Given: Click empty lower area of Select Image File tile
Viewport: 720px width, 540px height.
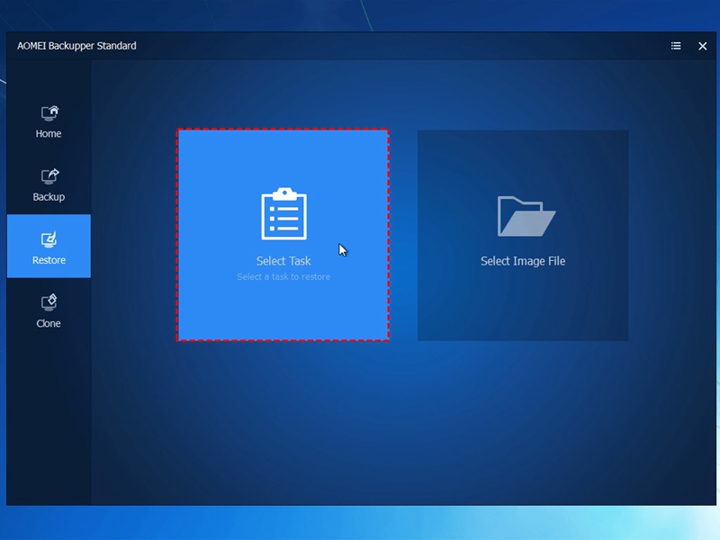Looking at the screenshot, I should [x=523, y=308].
